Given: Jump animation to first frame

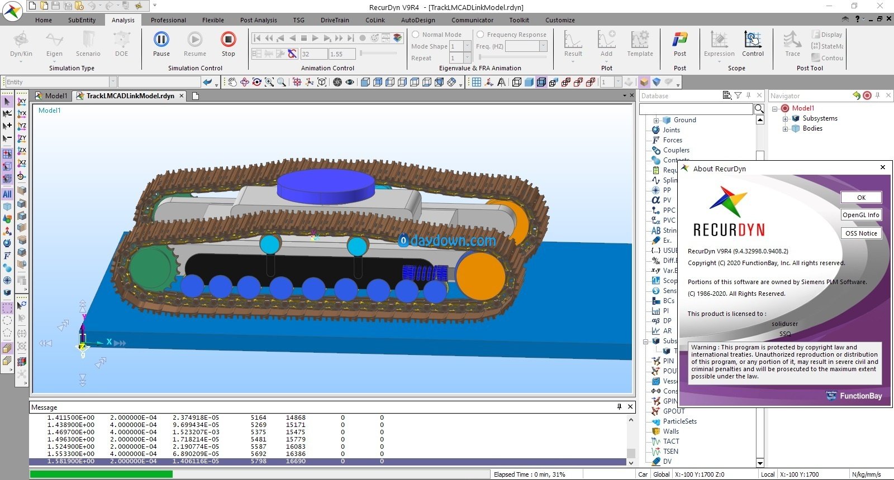Looking at the screenshot, I should [257, 38].
